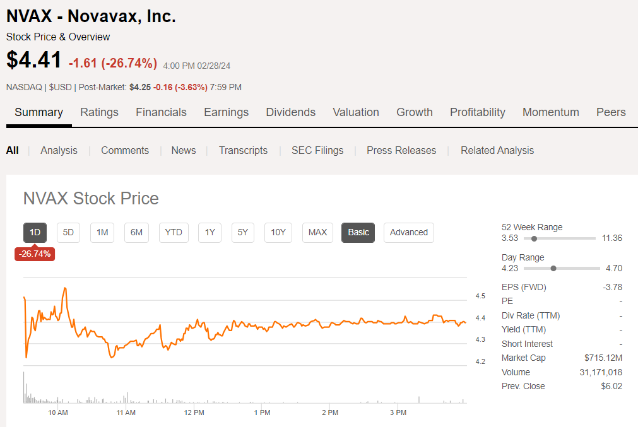Open the Financials tab
This screenshot has width=638, height=427.
coord(161,112)
